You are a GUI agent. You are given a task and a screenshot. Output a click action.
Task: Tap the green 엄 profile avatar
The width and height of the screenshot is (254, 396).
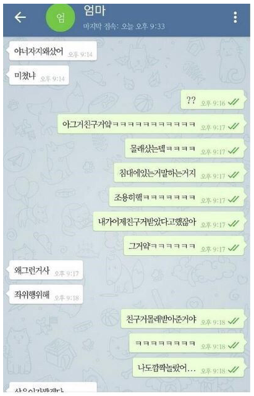60,18
